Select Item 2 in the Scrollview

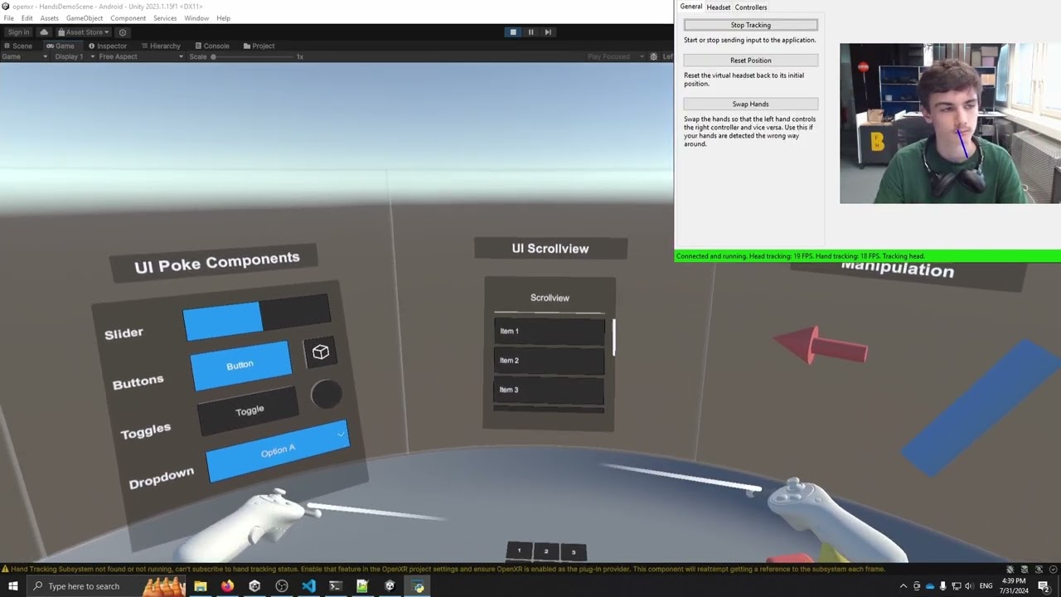pyautogui.click(x=549, y=360)
